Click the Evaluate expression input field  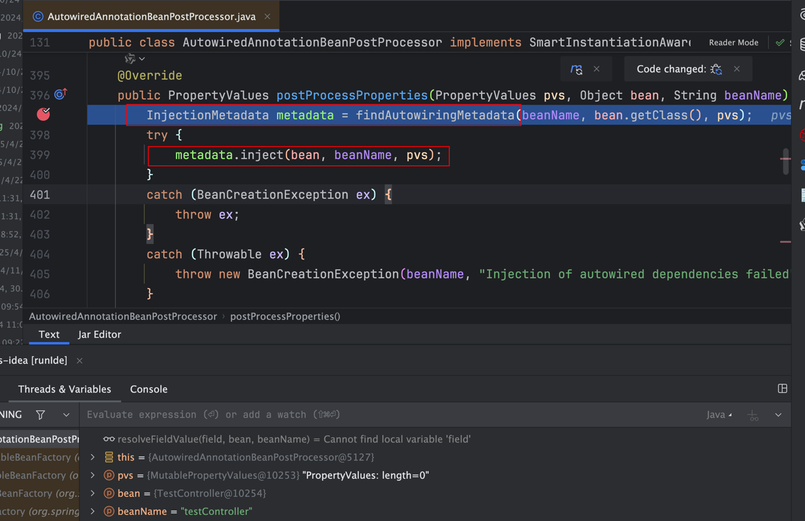pos(391,414)
